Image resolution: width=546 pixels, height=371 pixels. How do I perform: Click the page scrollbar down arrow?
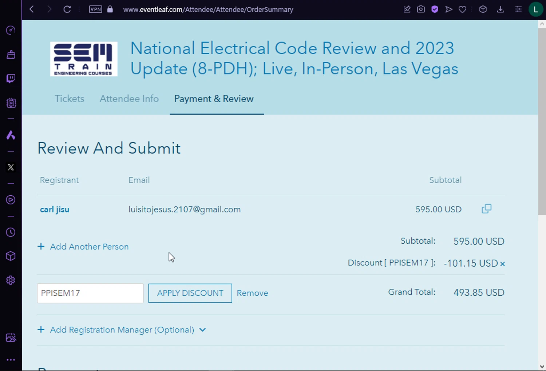tap(542, 367)
